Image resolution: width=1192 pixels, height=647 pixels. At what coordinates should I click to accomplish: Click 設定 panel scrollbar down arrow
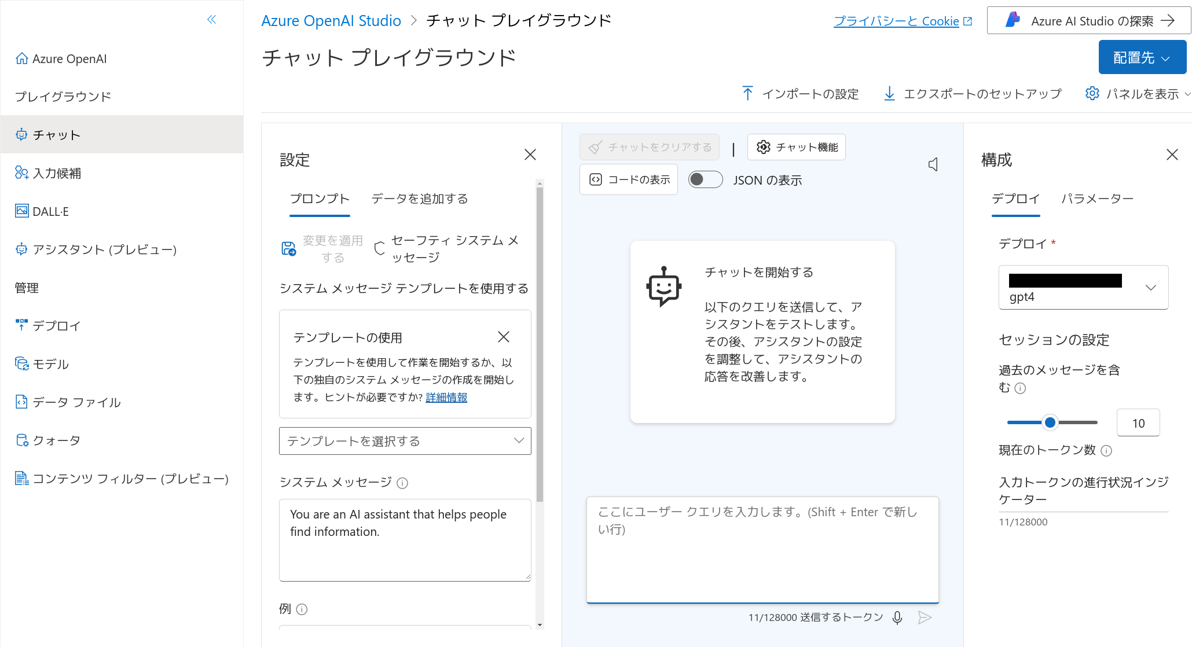click(x=540, y=625)
